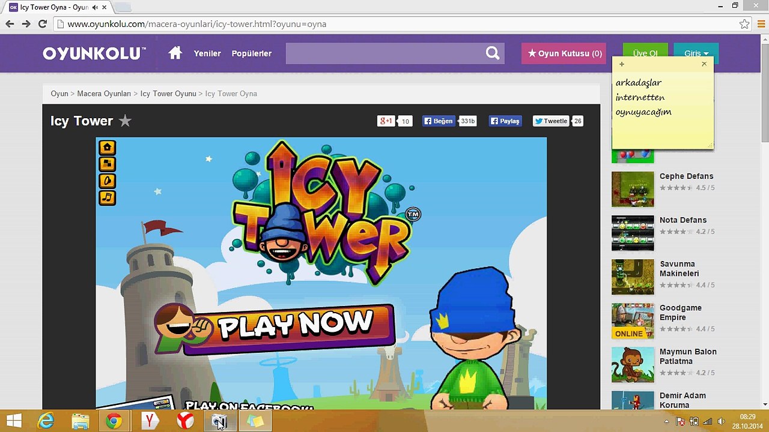Click the game's fullscreen toggle icon
This screenshot has width=769, height=432.
(107, 164)
